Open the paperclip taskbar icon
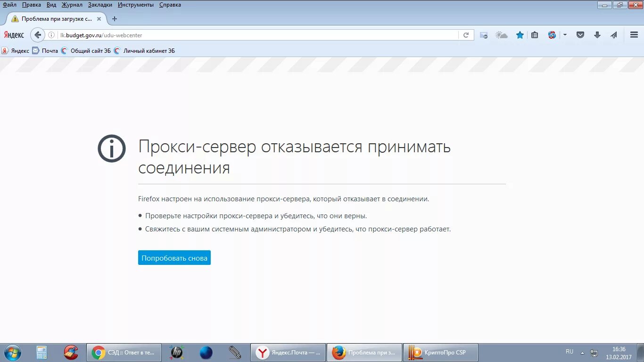The width and height of the screenshot is (644, 362). coord(235,353)
